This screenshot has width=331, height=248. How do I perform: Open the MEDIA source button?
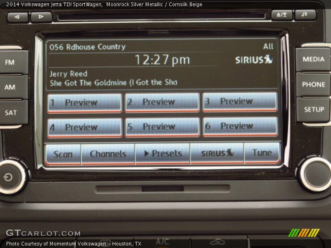pos(313,60)
